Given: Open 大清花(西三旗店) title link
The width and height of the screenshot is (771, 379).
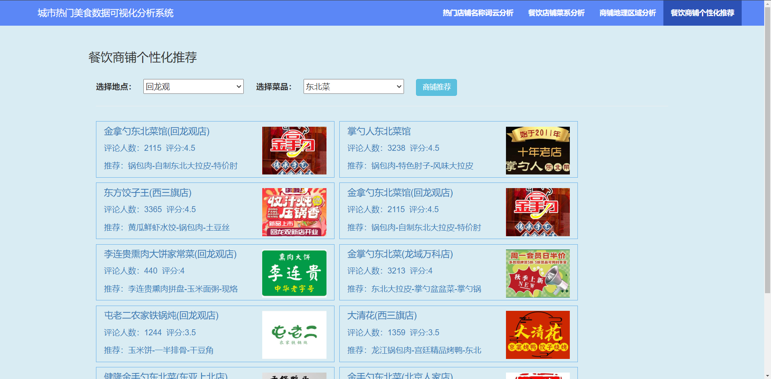Looking at the screenshot, I should pos(382,315).
